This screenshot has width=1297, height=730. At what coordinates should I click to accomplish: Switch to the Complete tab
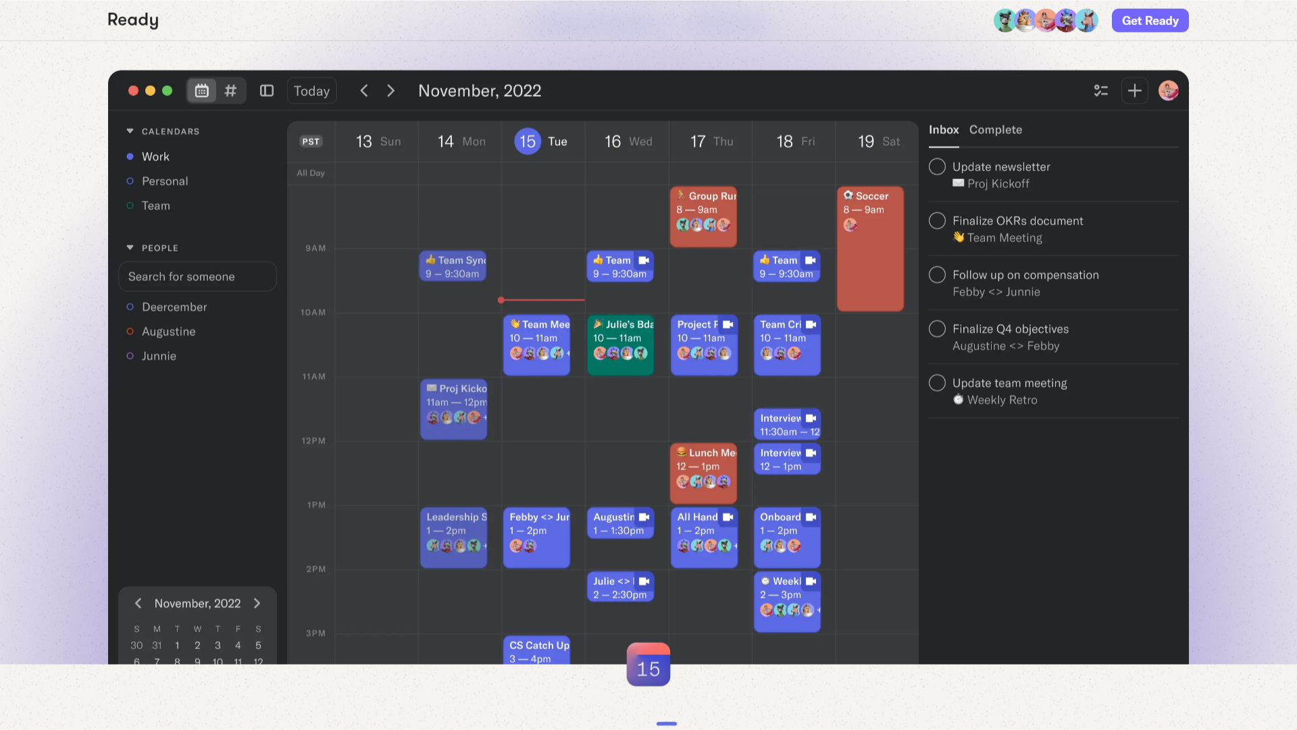pos(995,130)
